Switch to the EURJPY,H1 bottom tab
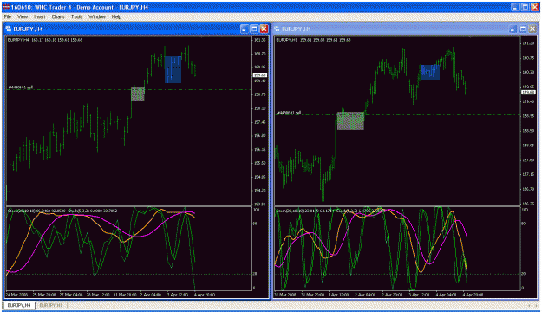 point(51,305)
